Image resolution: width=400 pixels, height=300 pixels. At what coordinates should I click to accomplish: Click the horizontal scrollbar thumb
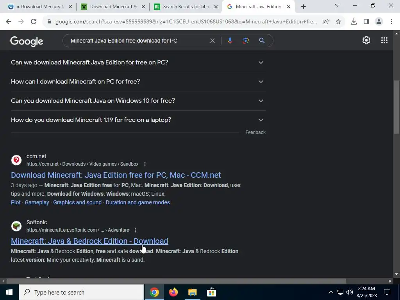click(176, 281)
